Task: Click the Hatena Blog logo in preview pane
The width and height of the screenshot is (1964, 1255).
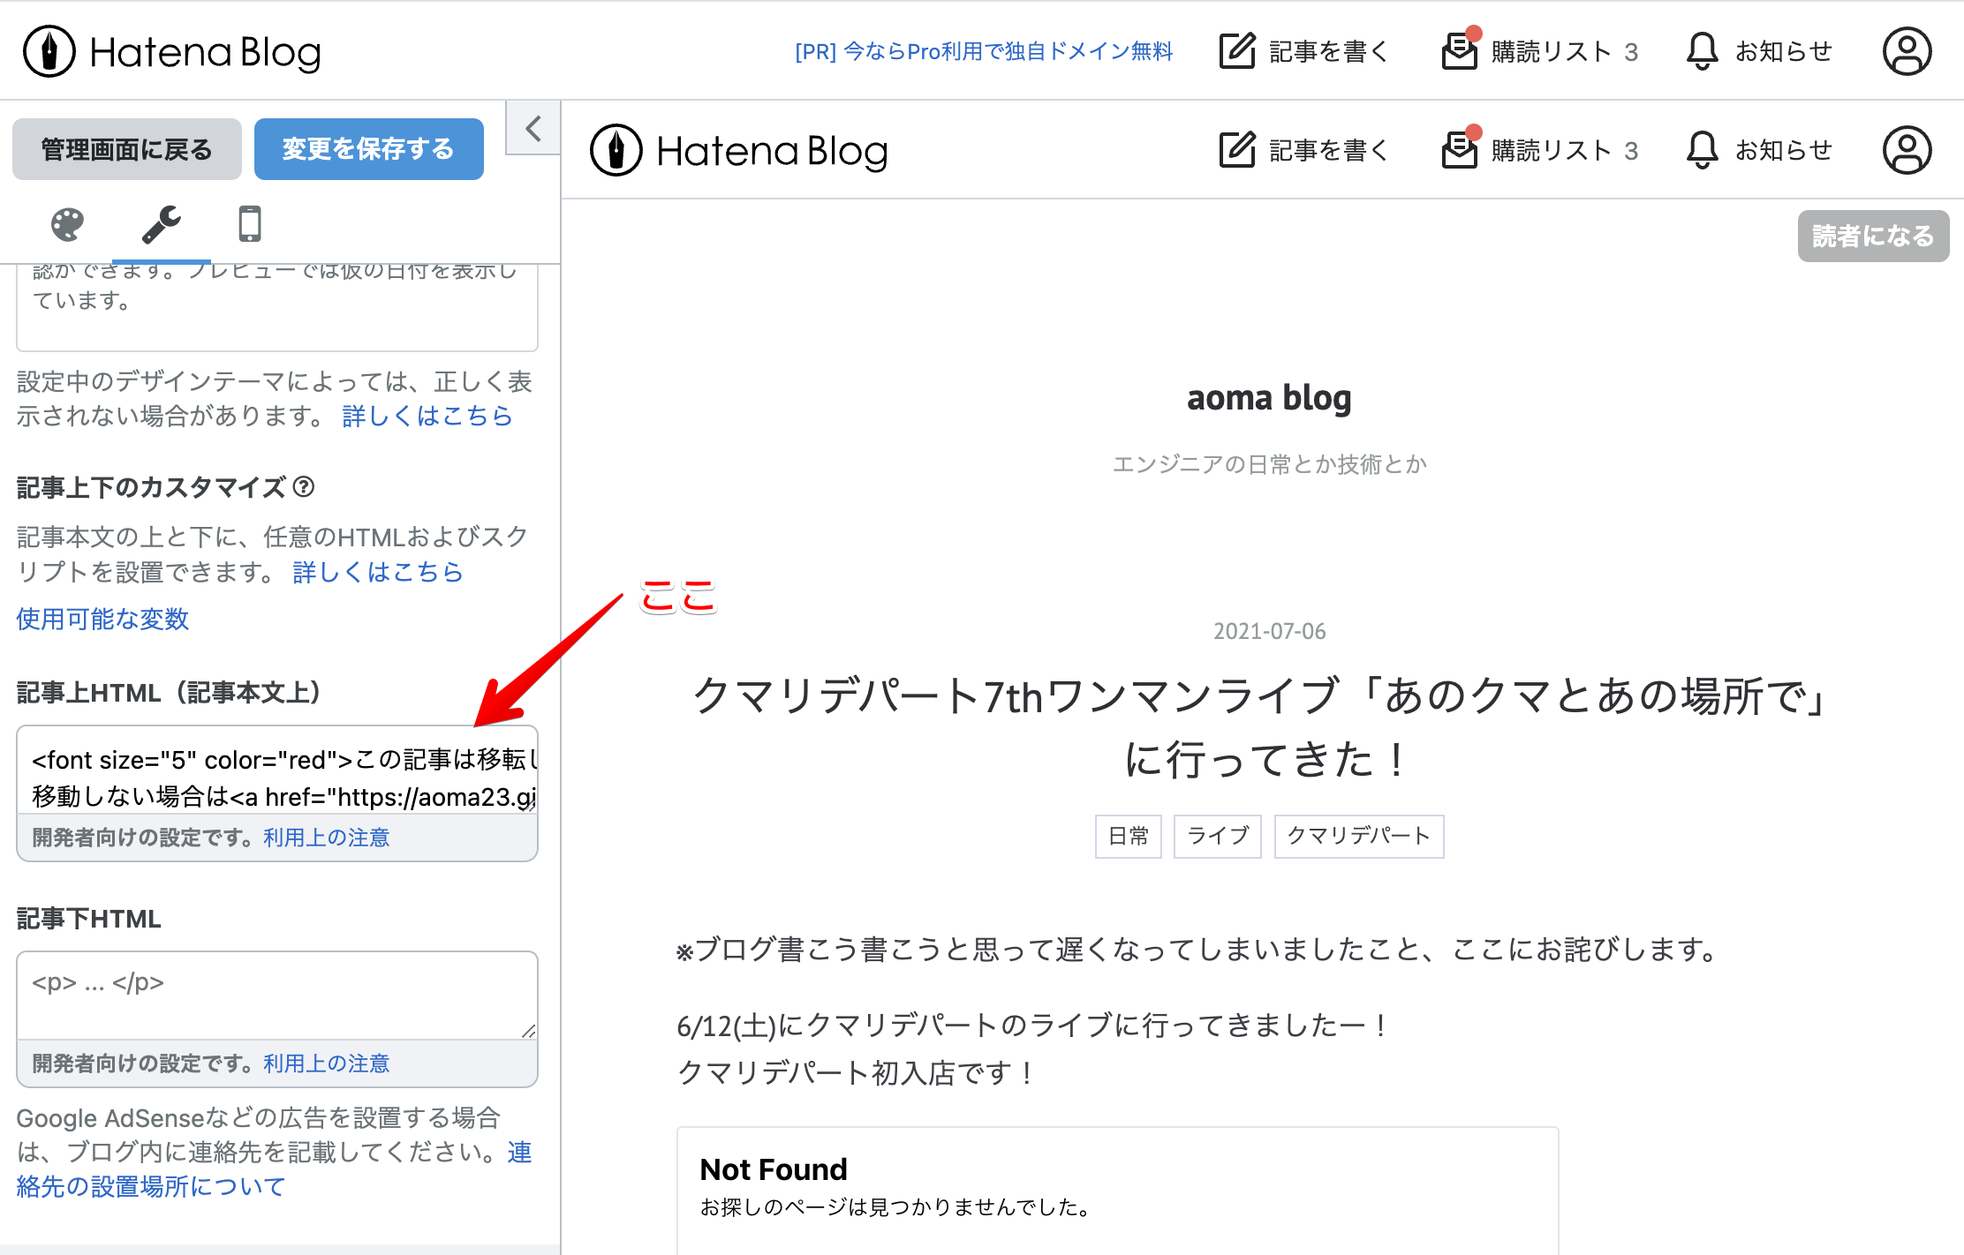Action: point(739,150)
